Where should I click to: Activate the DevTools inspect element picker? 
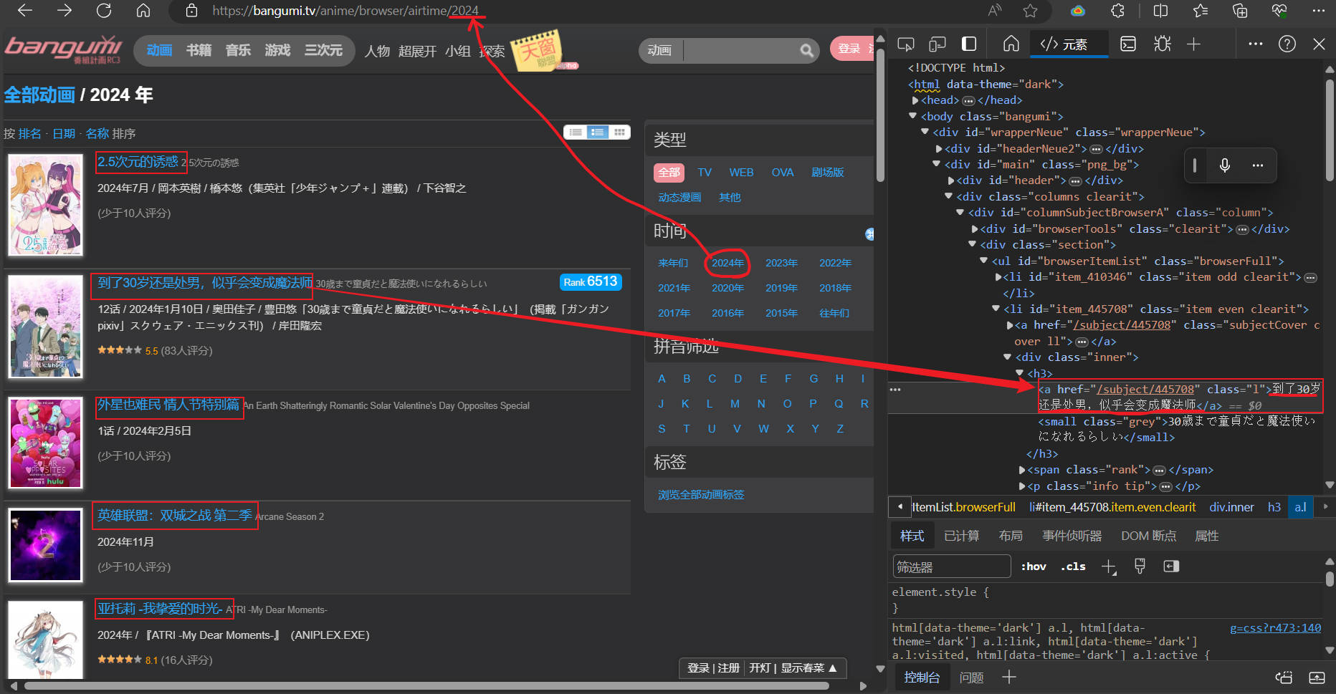tap(905, 44)
